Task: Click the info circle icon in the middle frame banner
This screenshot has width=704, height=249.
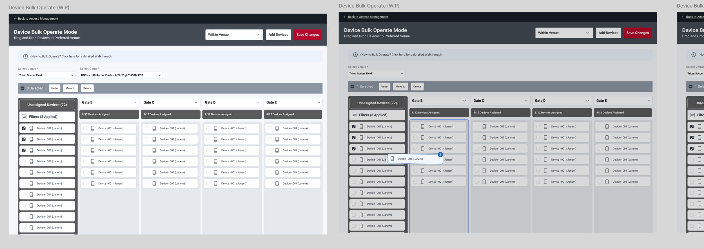Action: point(355,55)
